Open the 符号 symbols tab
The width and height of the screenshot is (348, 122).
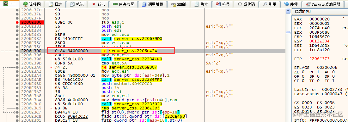[x=223, y=4]
